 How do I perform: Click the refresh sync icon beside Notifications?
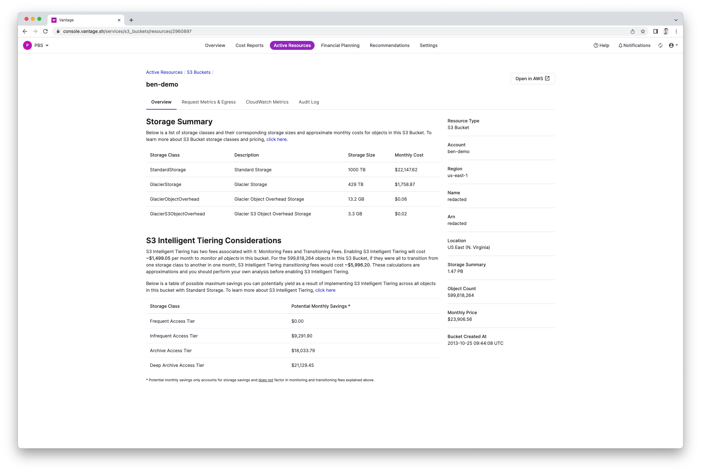(x=660, y=45)
